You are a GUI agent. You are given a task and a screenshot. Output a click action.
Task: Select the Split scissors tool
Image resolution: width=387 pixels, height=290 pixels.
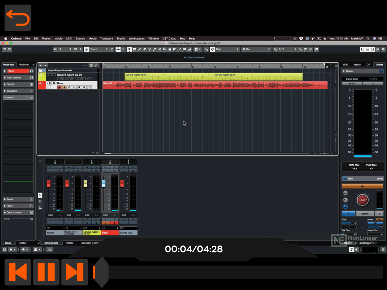[149, 49]
